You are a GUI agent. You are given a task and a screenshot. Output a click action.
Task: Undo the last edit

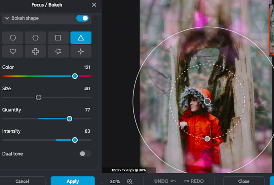165,181
